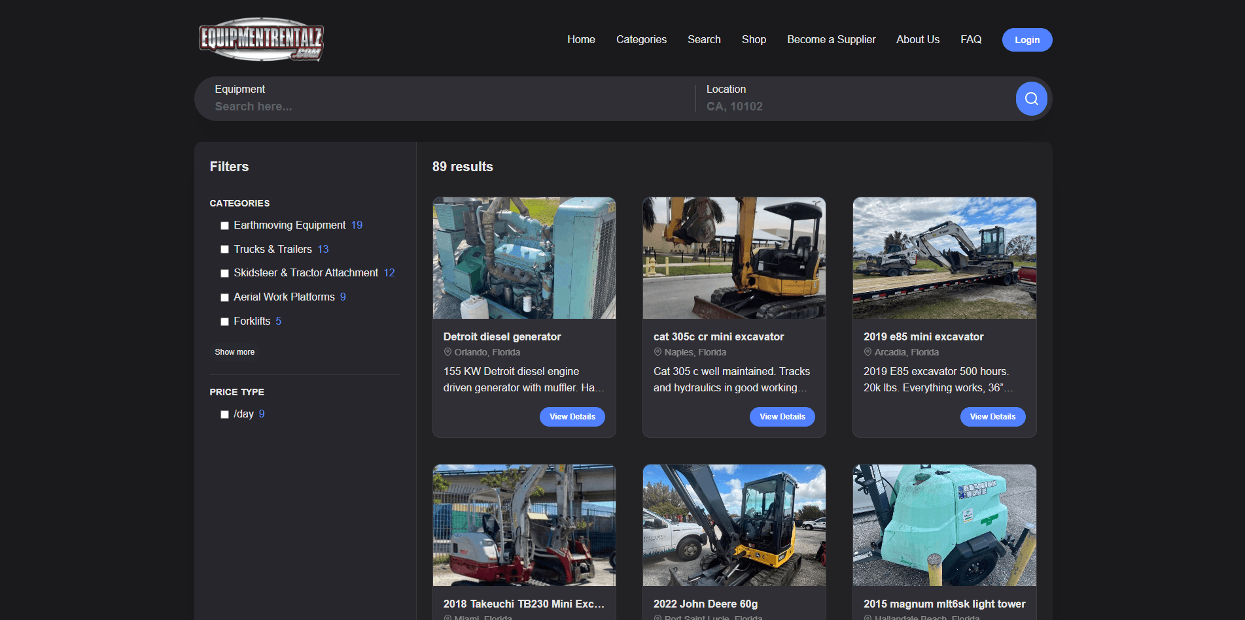Viewport: 1245px width, 620px height.
Task: Click the blue search magnifier button
Action: click(x=1031, y=99)
